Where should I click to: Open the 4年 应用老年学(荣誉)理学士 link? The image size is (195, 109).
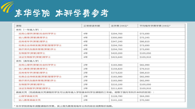click(x=33, y=42)
